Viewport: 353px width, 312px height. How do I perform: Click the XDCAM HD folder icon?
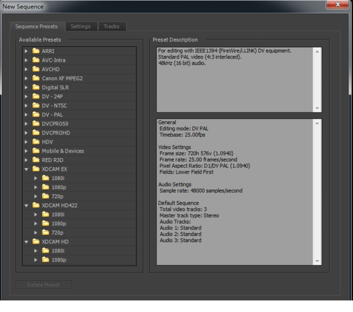(36, 241)
